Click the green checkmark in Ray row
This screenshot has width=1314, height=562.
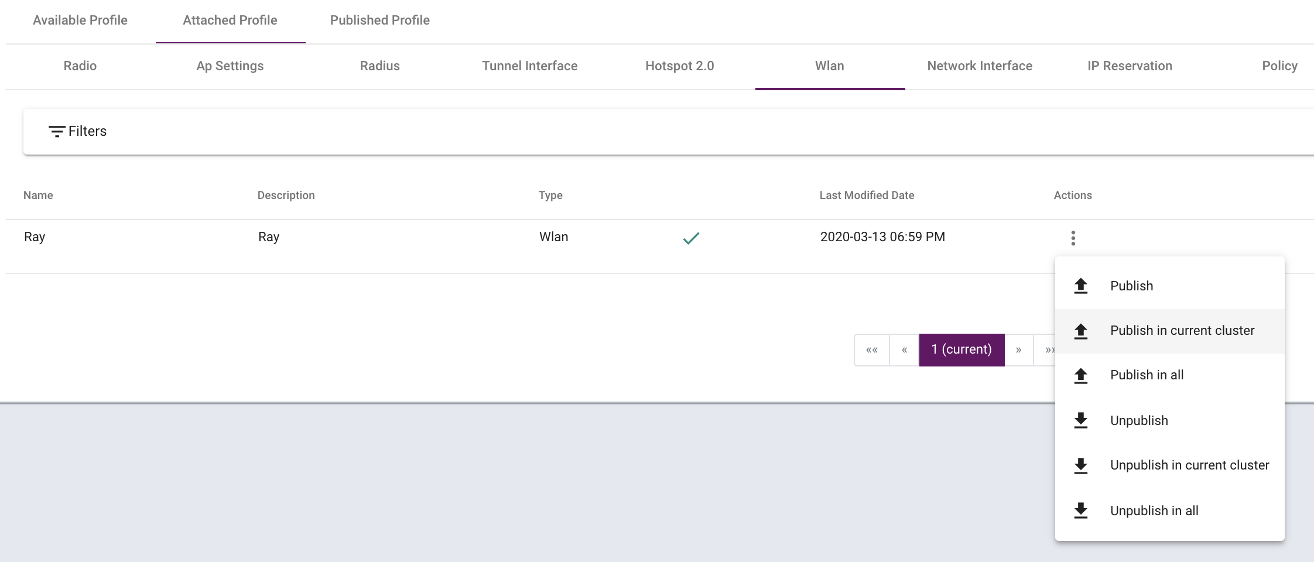[691, 238]
